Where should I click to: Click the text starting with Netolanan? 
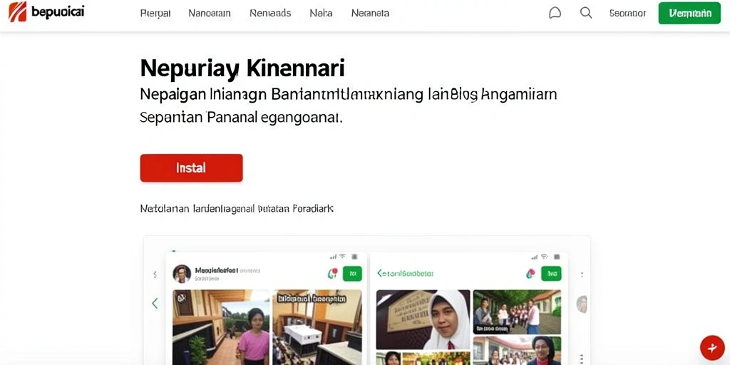[237, 209]
